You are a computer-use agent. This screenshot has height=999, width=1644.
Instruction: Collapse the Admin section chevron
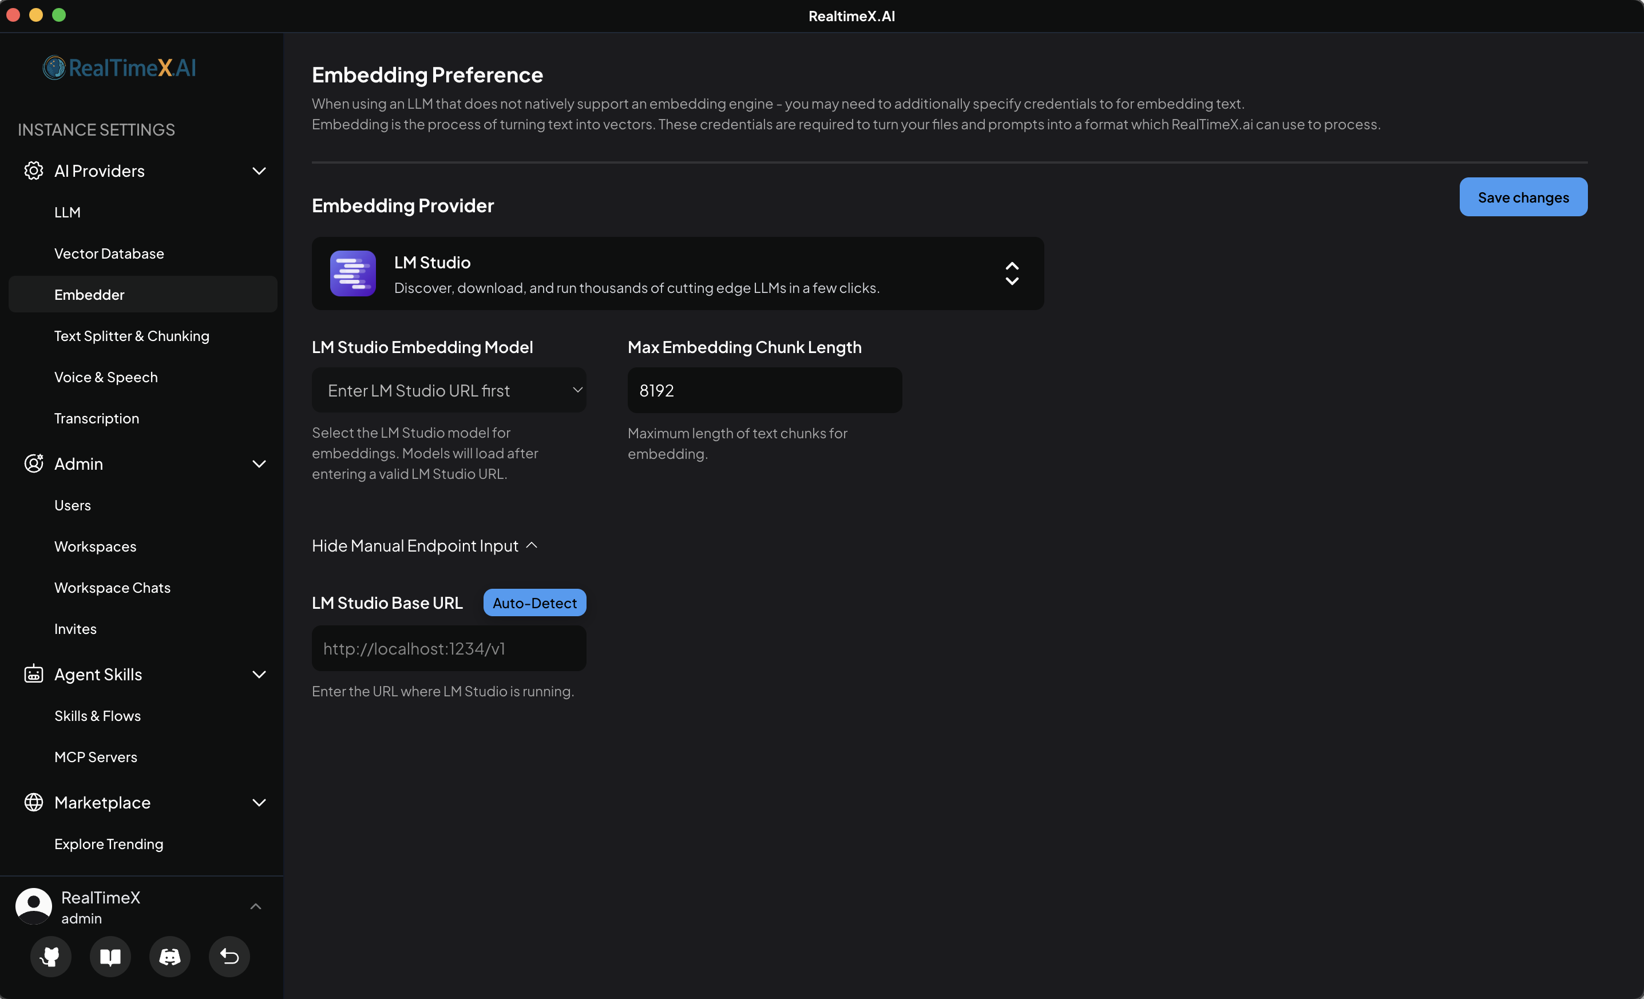(x=259, y=464)
